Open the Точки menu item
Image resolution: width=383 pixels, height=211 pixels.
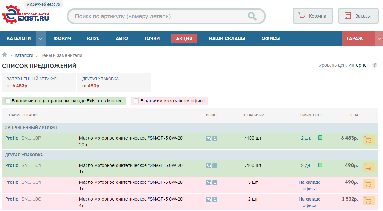click(152, 38)
